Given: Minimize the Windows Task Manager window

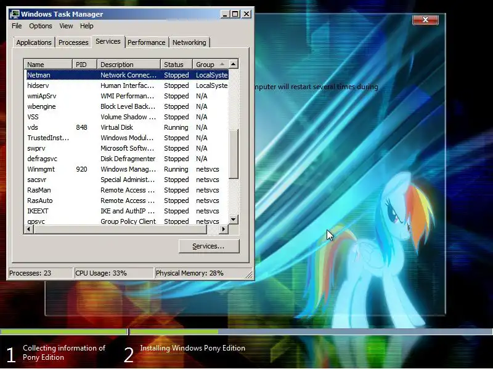Looking at the screenshot, I should 225,14.
